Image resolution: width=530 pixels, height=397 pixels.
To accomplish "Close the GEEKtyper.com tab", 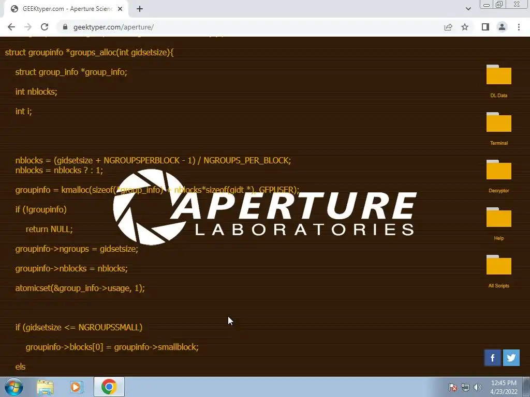I will pyautogui.click(x=120, y=9).
